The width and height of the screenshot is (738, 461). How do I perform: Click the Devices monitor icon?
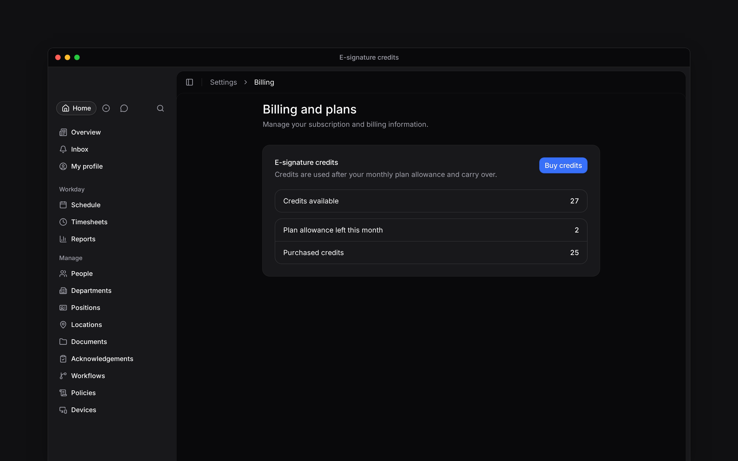coord(63,410)
